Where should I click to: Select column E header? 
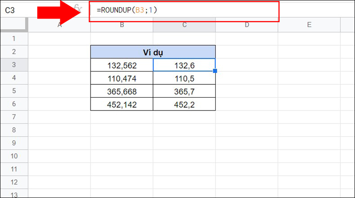pyautogui.click(x=309, y=25)
